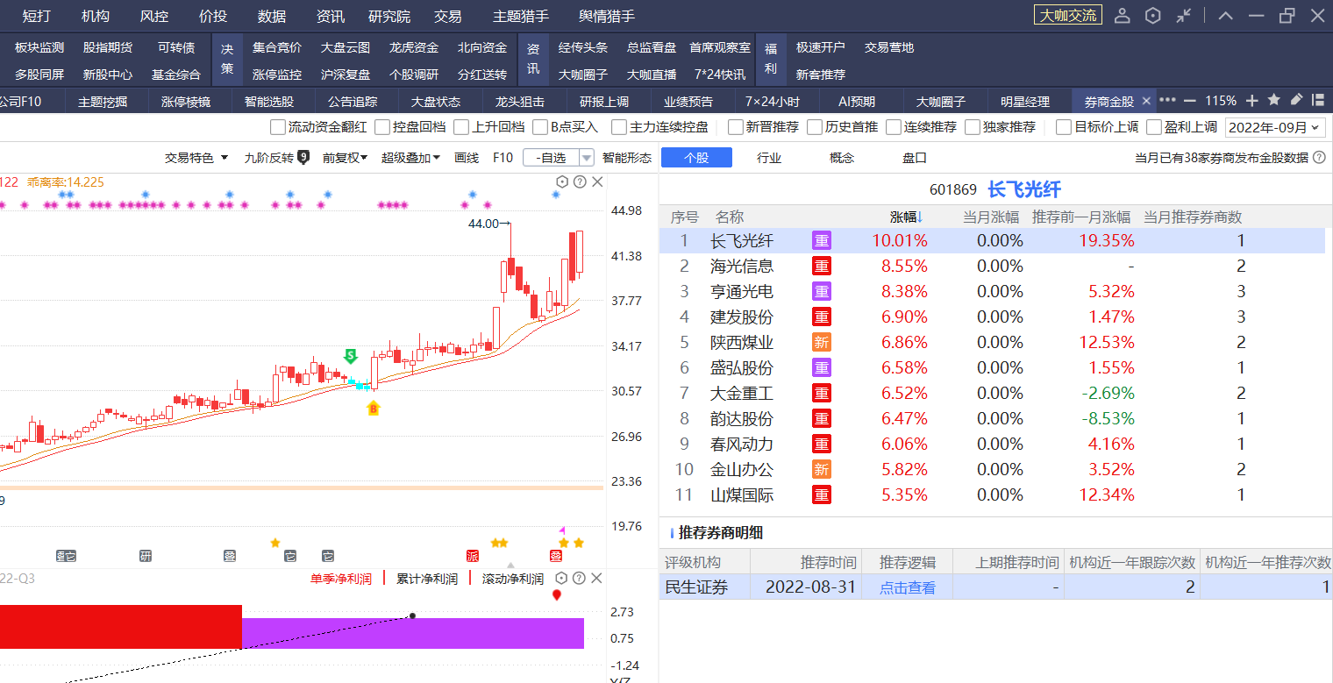The width and height of the screenshot is (1333, 683).
Task: Enable 流动资金翻红 checkbox
Action: pyautogui.click(x=278, y=127)
